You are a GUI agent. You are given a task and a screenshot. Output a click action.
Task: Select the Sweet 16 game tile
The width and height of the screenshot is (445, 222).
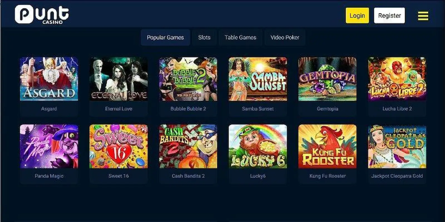pos(118,146)
